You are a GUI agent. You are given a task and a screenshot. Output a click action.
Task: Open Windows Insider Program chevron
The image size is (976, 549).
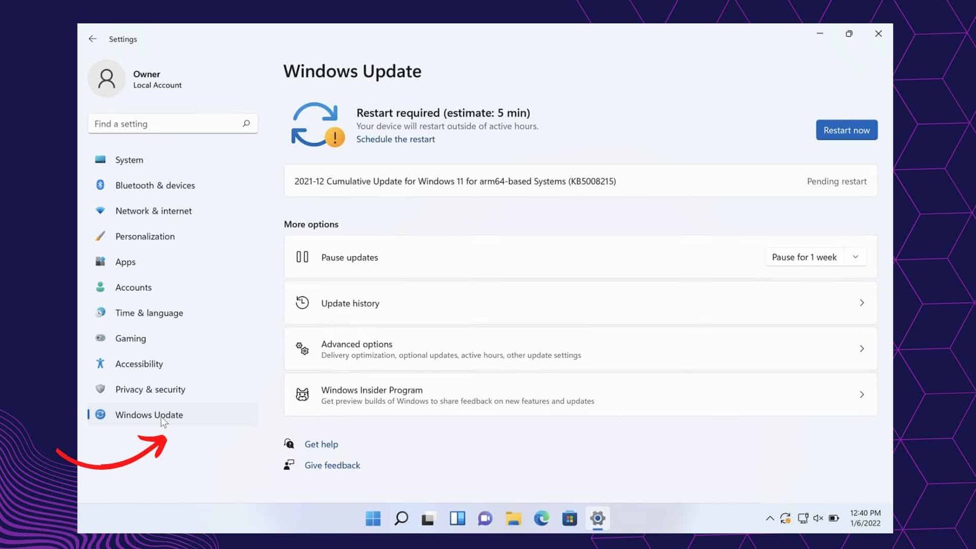[x=862, y=395]
